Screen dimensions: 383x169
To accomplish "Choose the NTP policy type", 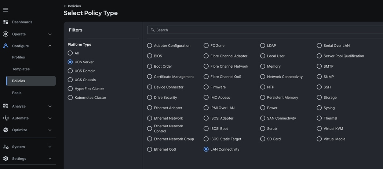I will 263,87.
